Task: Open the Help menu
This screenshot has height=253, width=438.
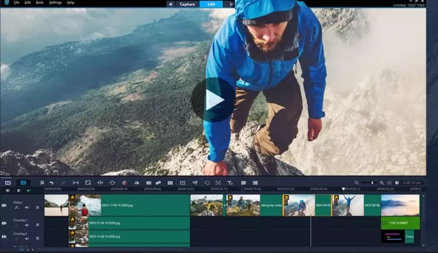Action: [x=71, y=2]
